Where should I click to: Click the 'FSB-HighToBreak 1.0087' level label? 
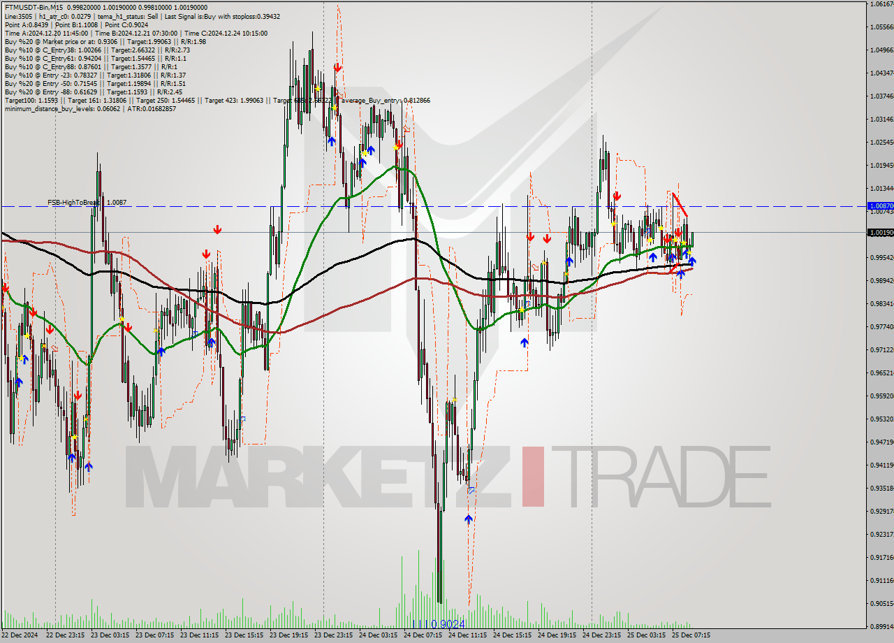87,203
